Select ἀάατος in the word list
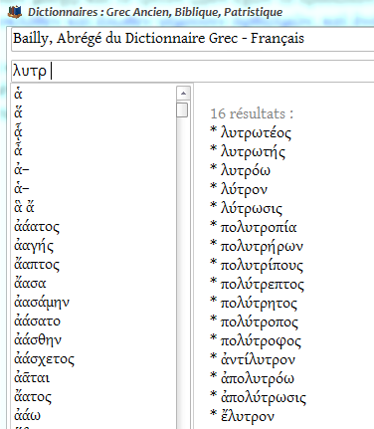Image resolution: width=374 pixels, height=429 pixels. click(x=37, y=227)
